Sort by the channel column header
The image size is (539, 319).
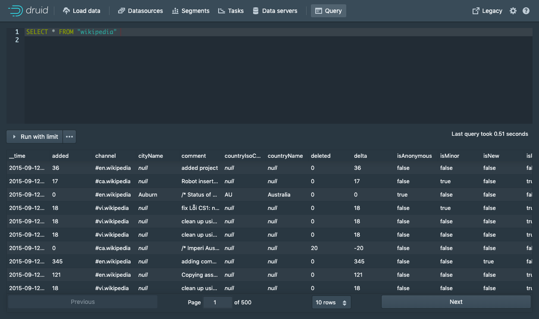click(x=106, y=156)
